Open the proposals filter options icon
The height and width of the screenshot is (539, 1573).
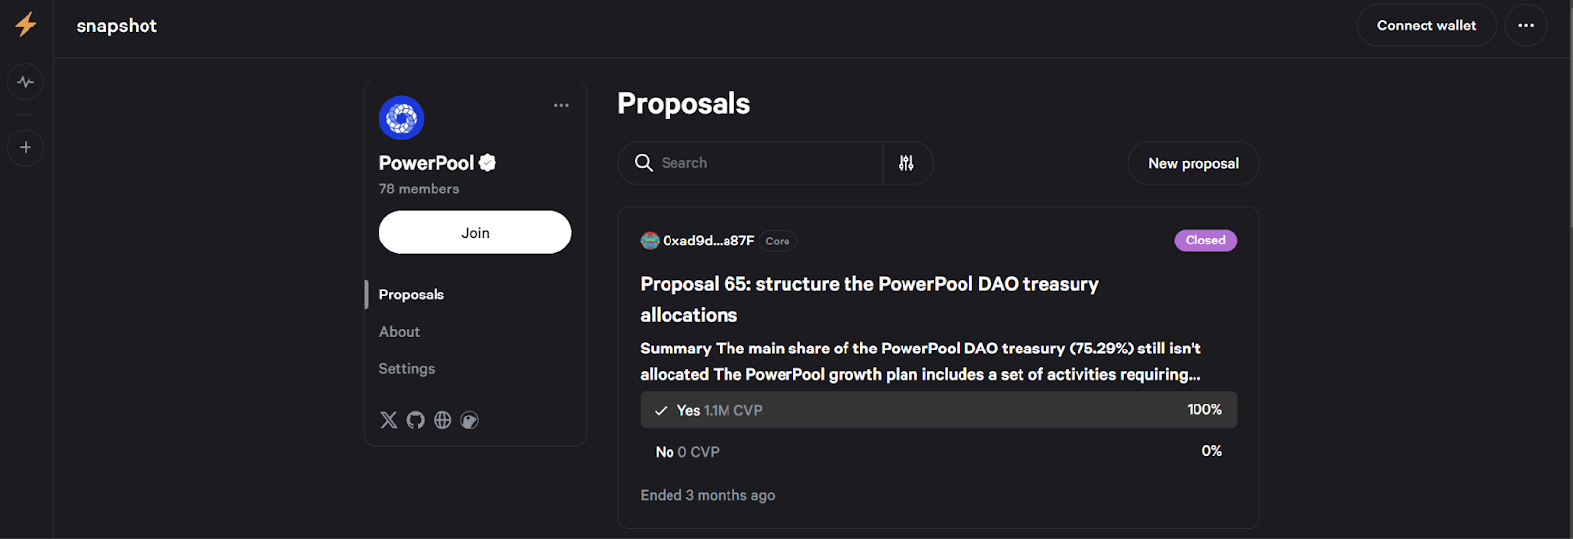[906, 163]
